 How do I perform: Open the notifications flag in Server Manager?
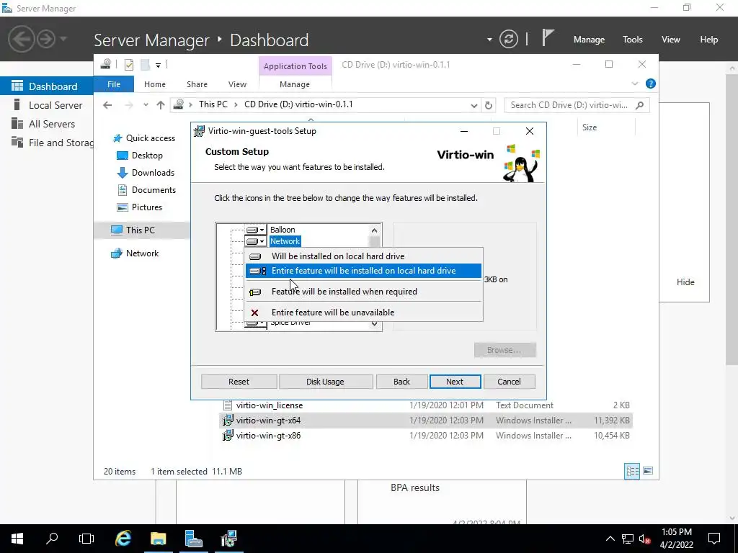pyautogui.click(x=547, y=37)
